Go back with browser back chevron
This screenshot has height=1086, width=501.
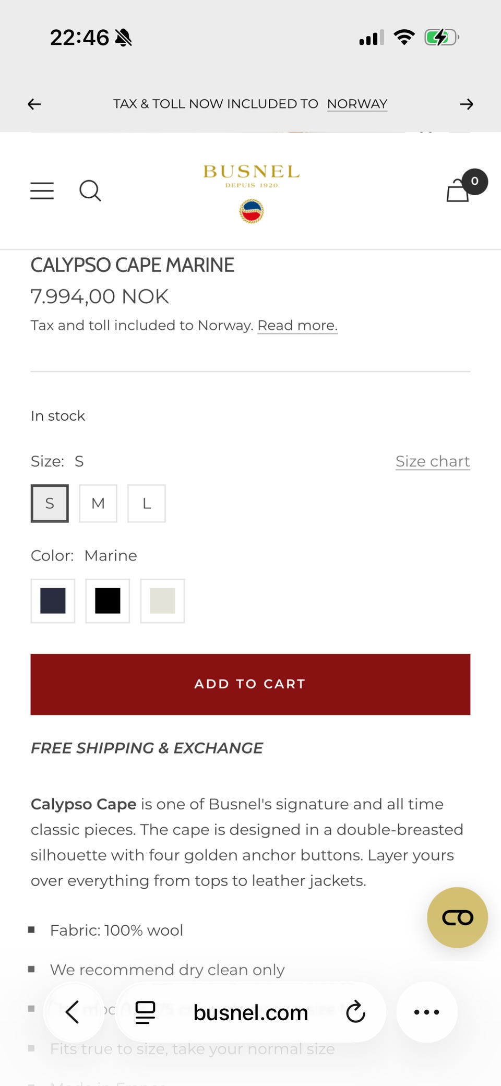point(73,1012)
